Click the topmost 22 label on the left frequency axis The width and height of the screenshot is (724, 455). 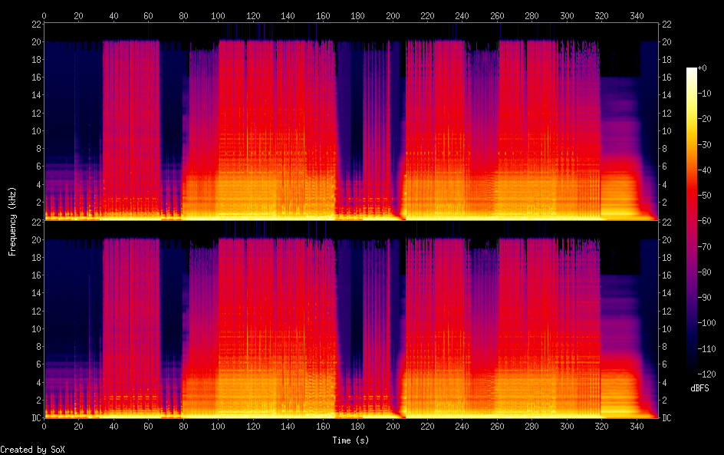pyautogui.click(x=35, y=25)
